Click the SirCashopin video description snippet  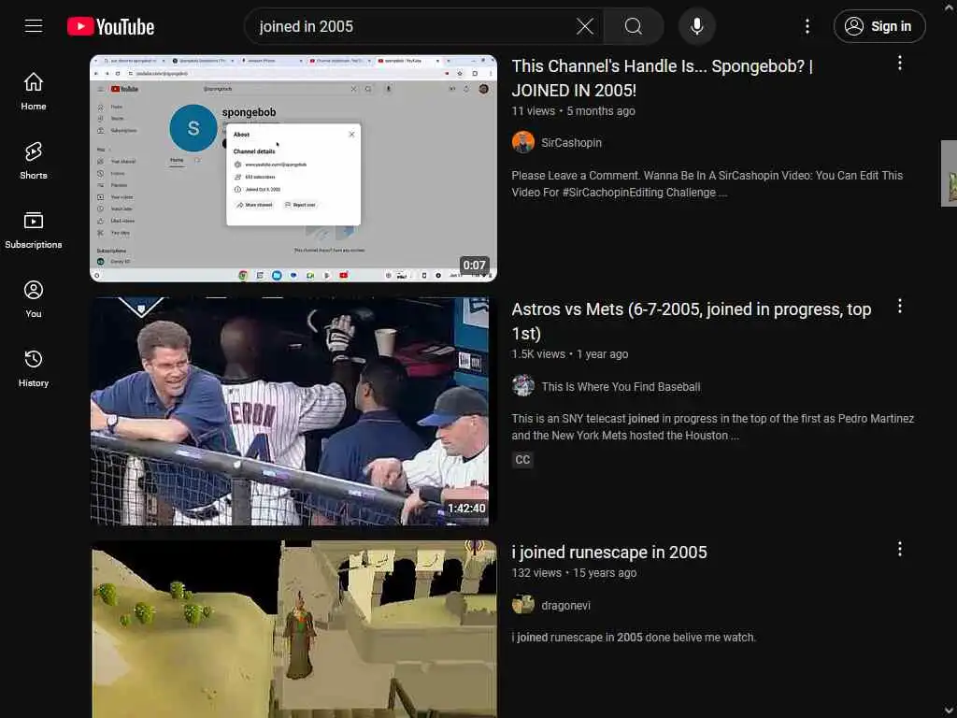tap(707, 184)
